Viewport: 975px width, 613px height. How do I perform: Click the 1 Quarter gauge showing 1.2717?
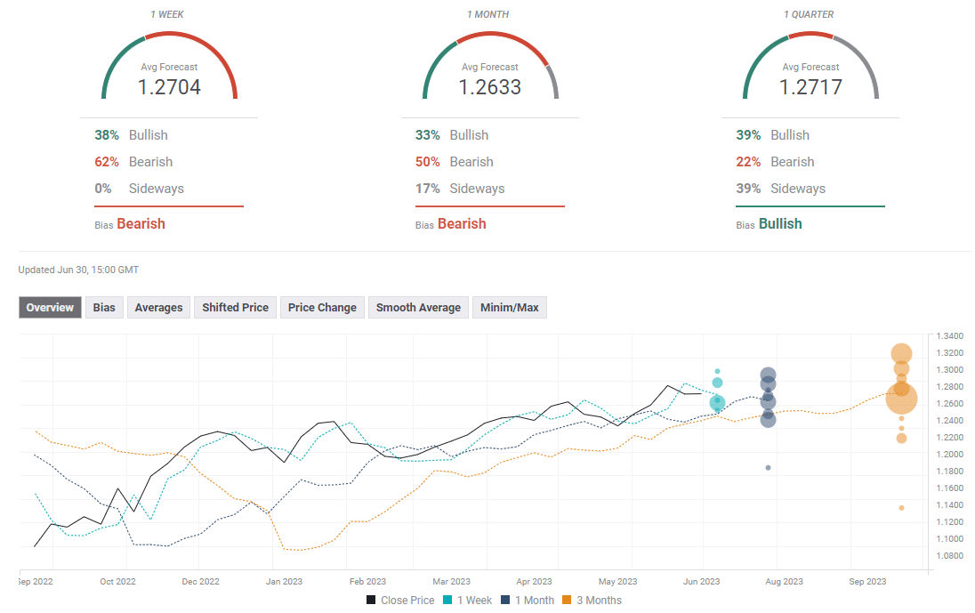[x=810, y=71]
